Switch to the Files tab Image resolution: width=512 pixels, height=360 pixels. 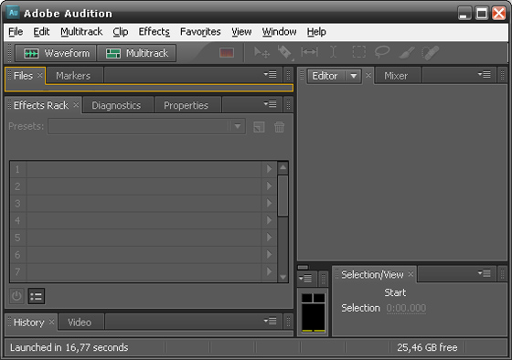23,76
